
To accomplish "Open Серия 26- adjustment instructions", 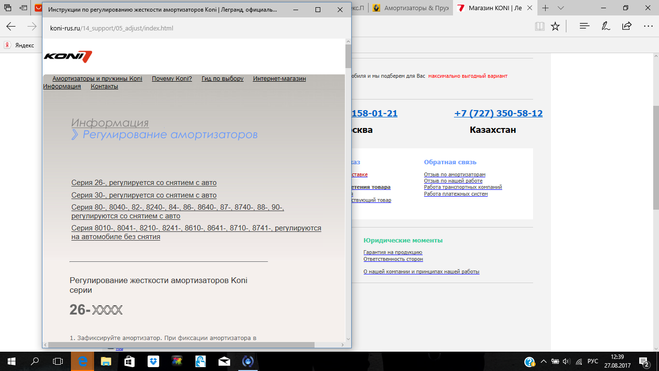I will (144, 183).
